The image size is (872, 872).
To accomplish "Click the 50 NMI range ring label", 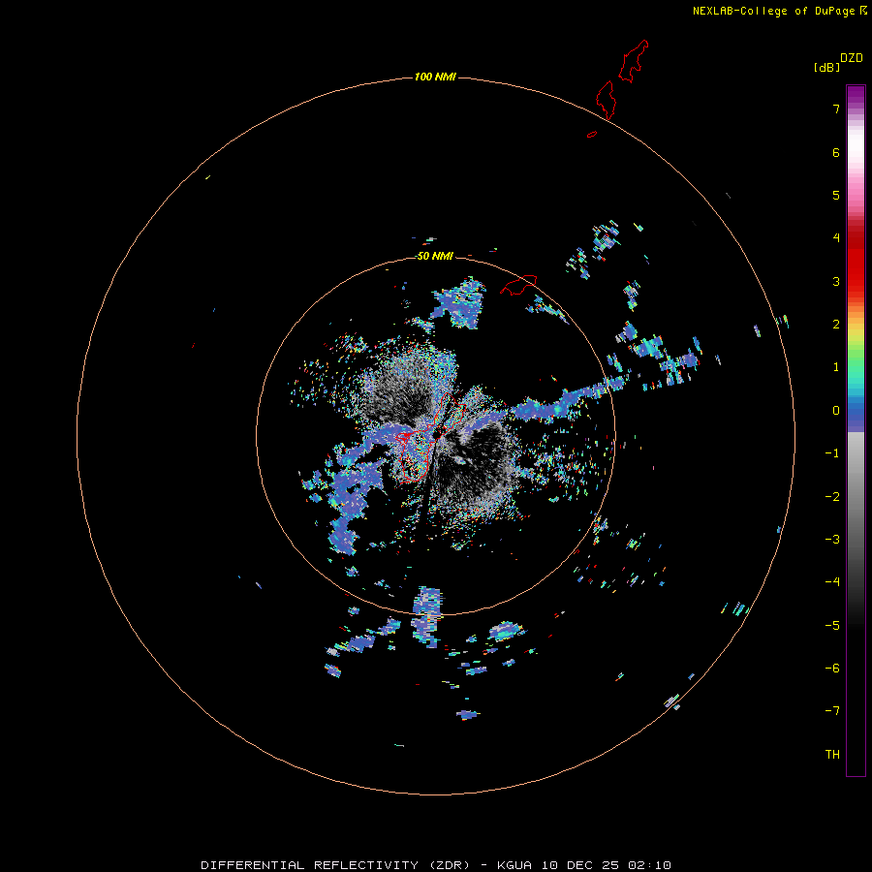I will (x=435, y=256).
